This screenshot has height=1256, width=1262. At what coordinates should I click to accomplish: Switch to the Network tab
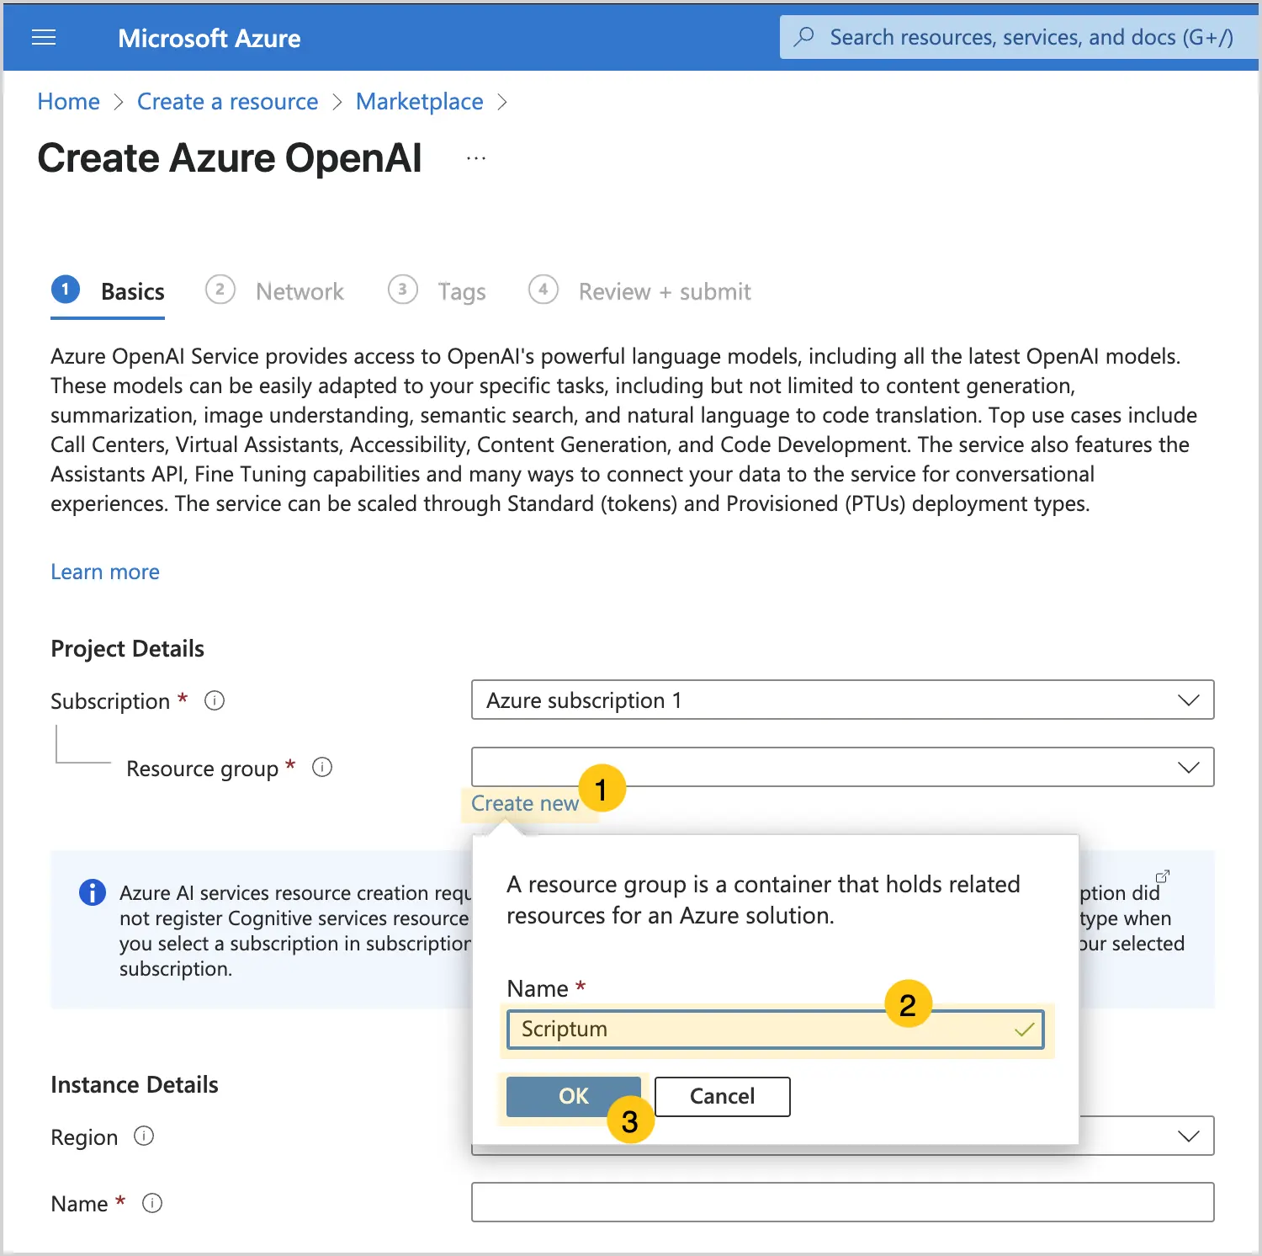(x=275, y=292)
